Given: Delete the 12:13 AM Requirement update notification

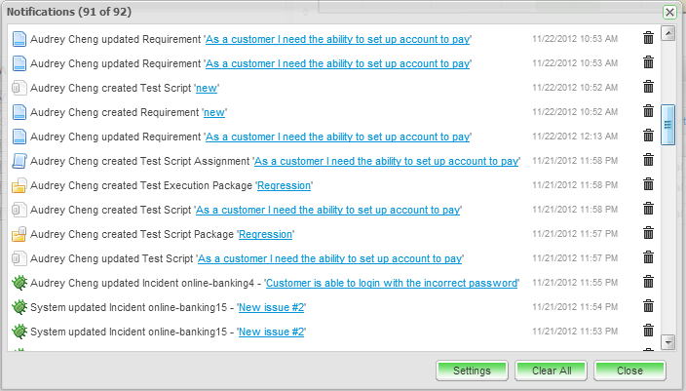Looking at the screenshot, I should click(x=648, y=136).
